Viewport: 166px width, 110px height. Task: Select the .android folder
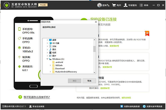[58, 62]
